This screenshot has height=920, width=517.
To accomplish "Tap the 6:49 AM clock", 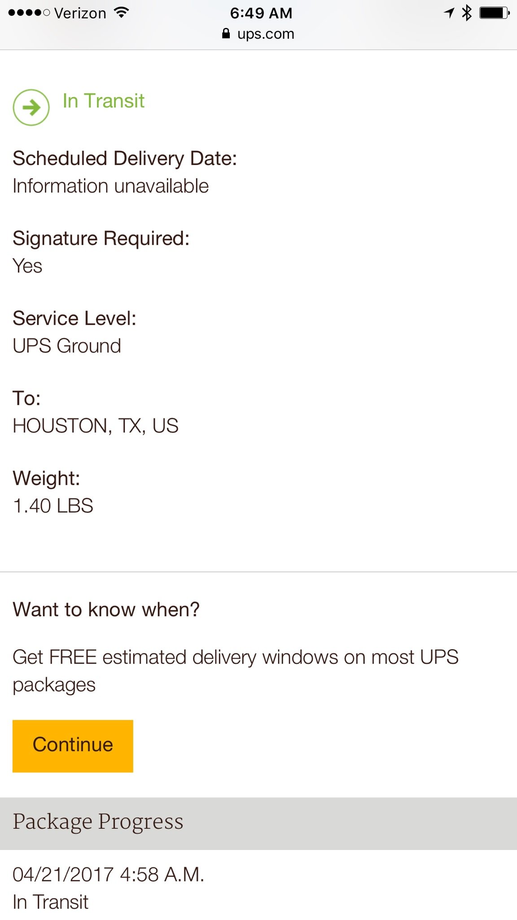I will (x=261, y=13).
